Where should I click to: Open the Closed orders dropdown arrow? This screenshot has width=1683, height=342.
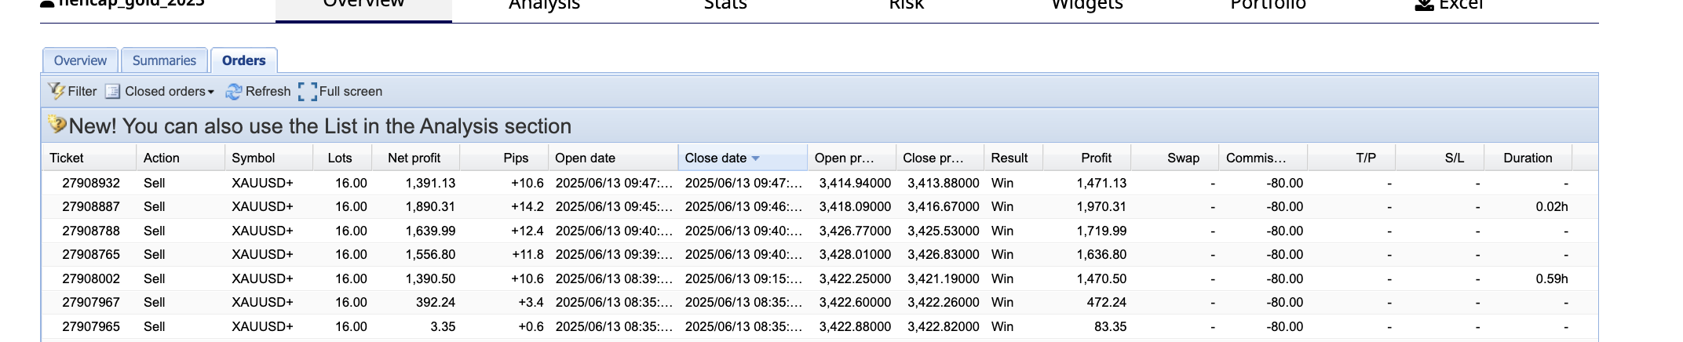pyautogui.click(x=211, y=93)
